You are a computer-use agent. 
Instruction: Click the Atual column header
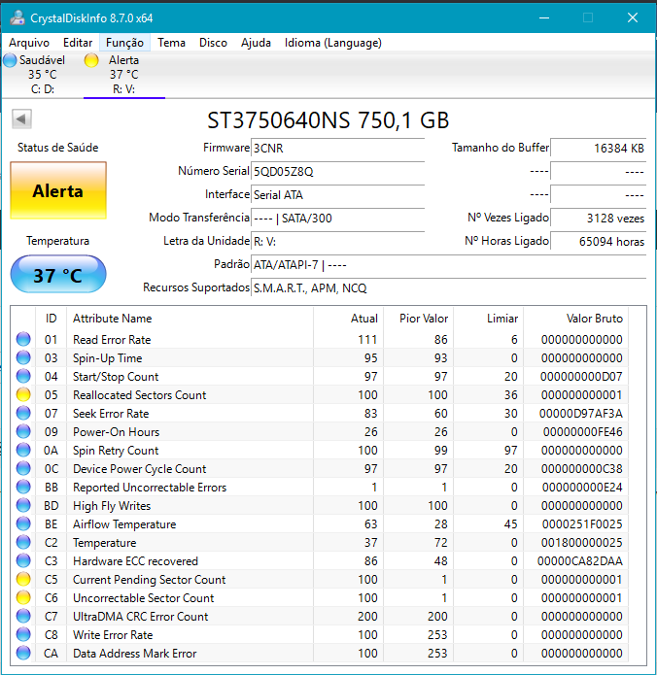pos(349,319)
